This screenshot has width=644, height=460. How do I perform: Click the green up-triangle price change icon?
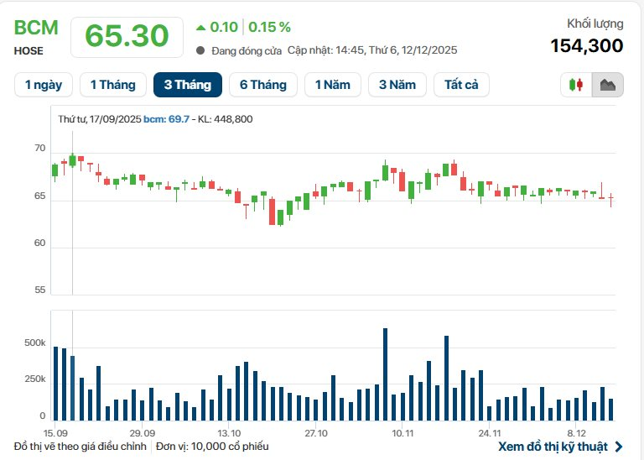coord(200,26)
